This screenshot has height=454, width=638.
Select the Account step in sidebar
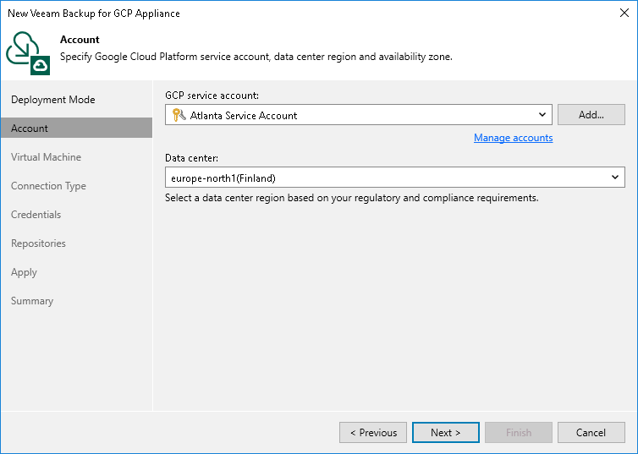coord(76,128)
